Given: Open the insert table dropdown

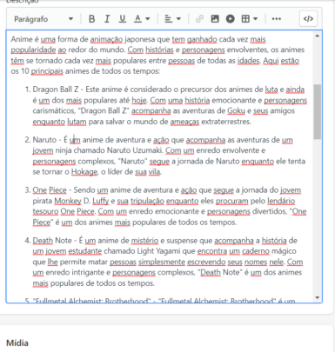Looking at the screenshot, I should click(x=250, y=19).
